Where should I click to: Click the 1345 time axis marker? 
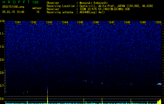(80, 22)
